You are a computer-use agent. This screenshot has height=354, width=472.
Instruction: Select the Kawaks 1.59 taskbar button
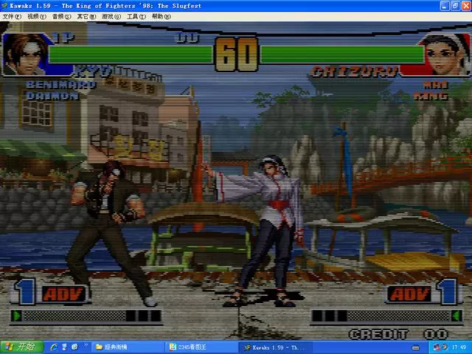pos(275,347)
